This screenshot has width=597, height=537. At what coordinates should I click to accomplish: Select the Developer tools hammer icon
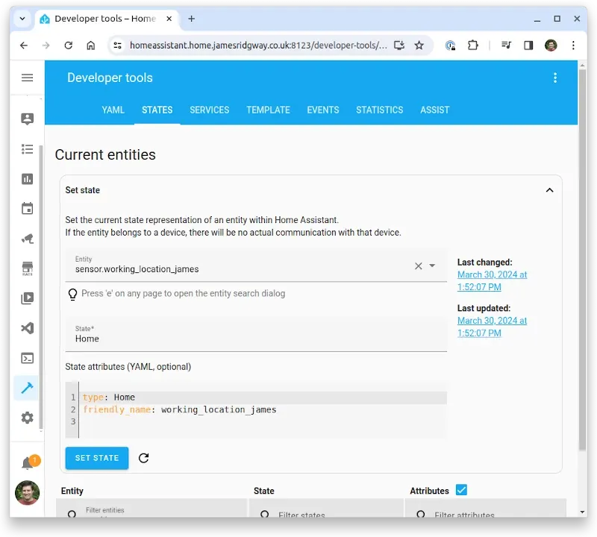point(27,388)
